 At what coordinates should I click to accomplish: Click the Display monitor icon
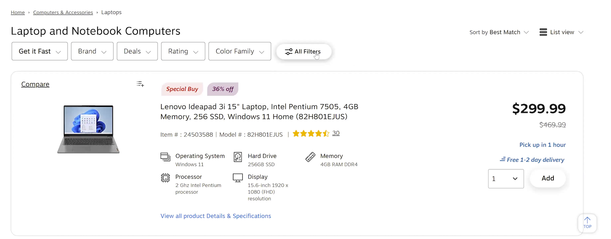click(x=238, y=178)
